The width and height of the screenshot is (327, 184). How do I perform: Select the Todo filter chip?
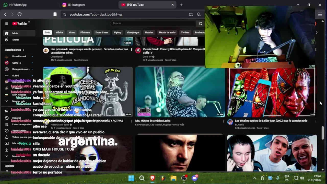48,32
